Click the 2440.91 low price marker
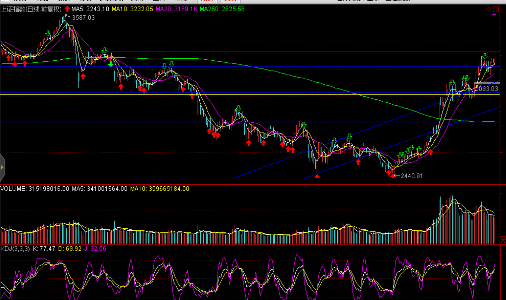 (412, 176)
